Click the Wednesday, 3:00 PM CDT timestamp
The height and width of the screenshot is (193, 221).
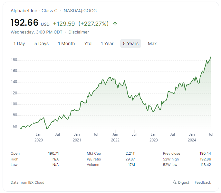tap(36, 32)
